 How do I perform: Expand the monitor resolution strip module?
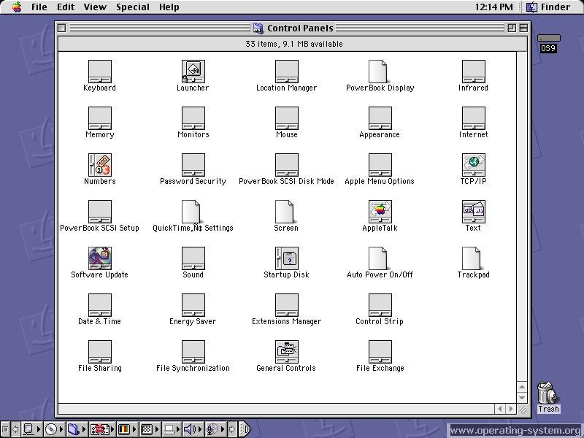pos(150,429)
